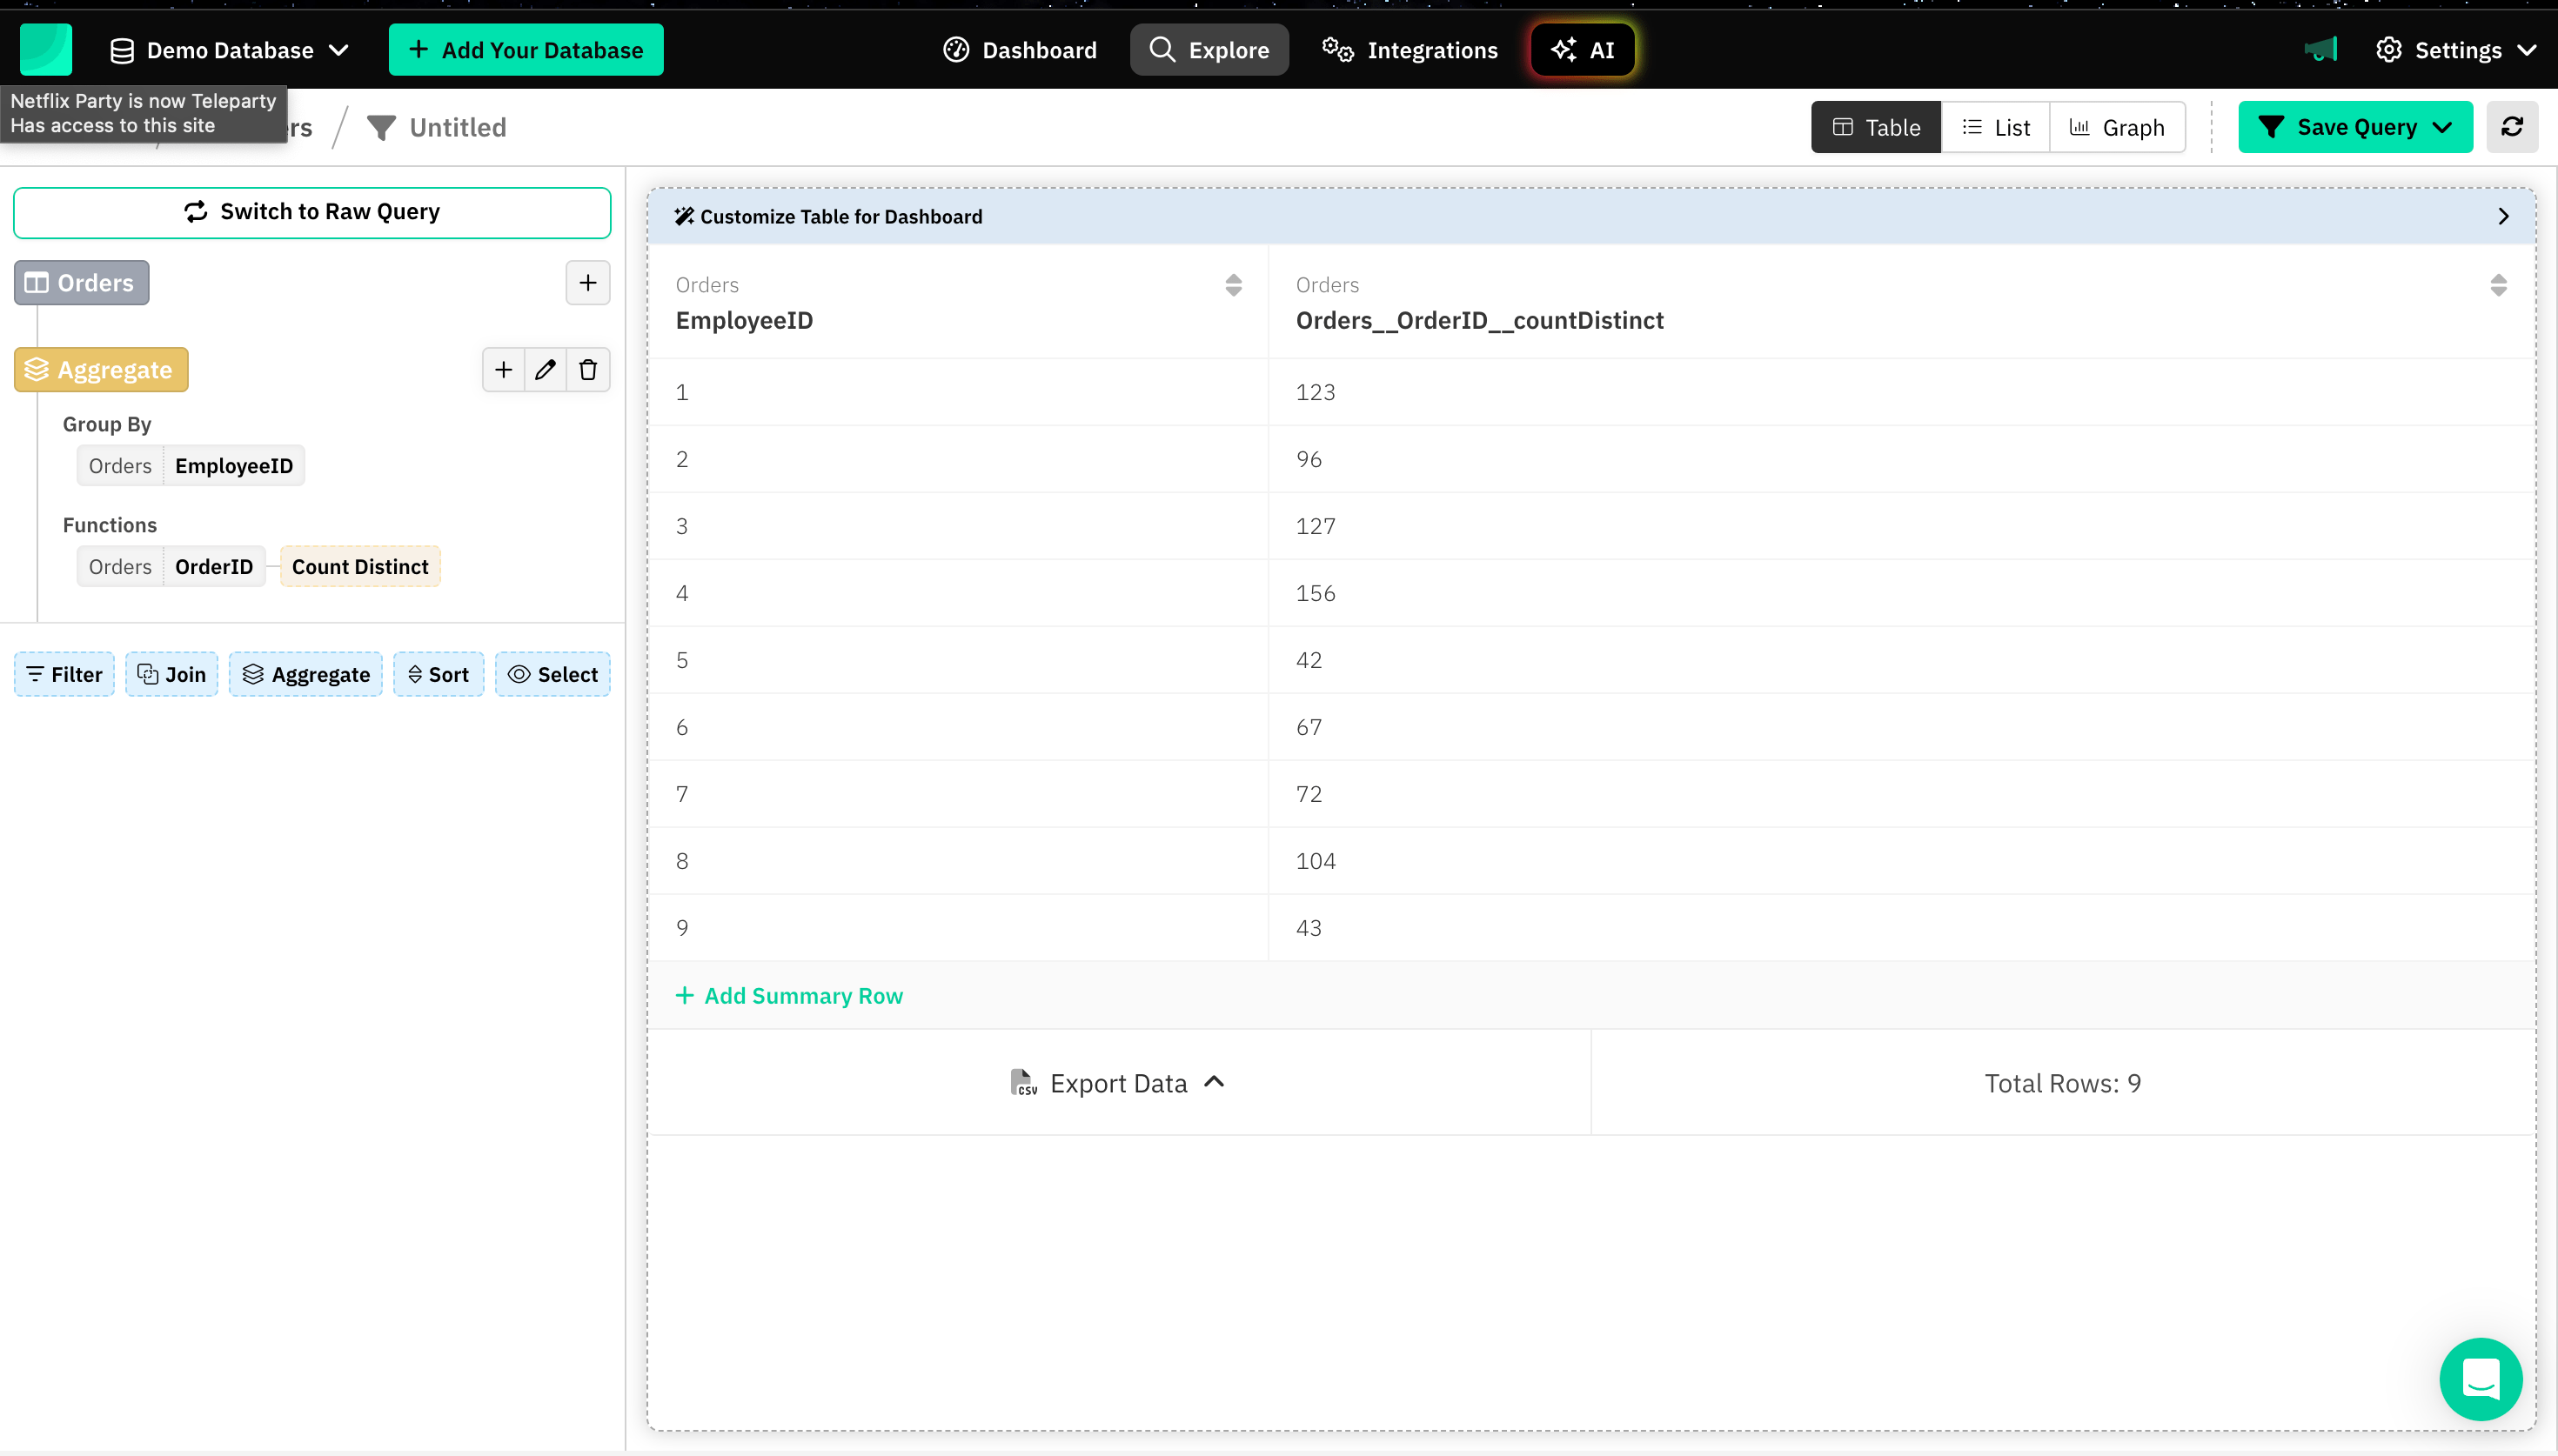Open the Dashboard tab
Image resolution: width=2558 pixels, height=1456 pixels.
pos(1020,50)
